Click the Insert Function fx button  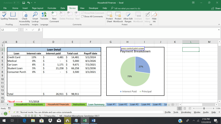[39, 30]
